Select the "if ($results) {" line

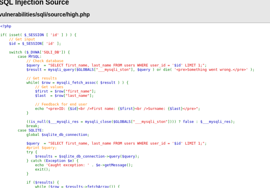43,183
